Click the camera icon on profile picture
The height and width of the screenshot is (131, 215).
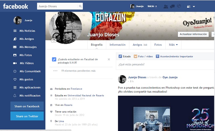(54, 40)
